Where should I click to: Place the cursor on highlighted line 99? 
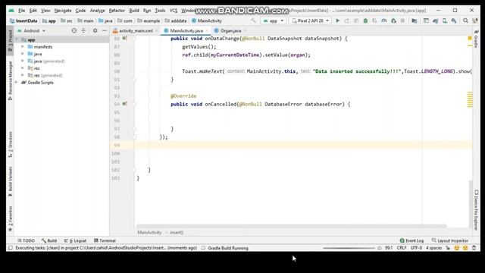pyautogui.click(x=303, y=145)
